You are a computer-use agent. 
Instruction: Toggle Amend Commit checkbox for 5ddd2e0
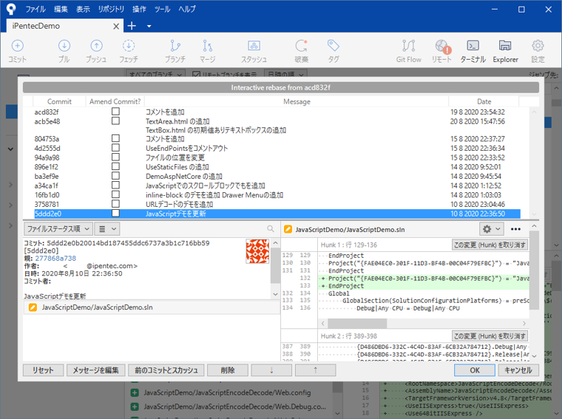coord(115,213)
